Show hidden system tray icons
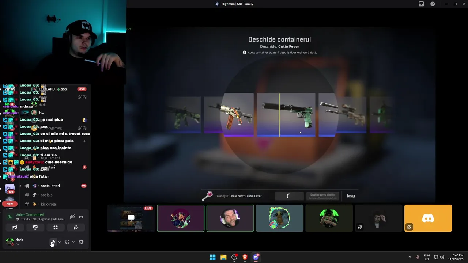 410,257
